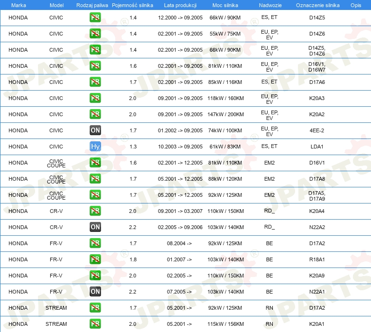The image size is (371, 332).
Task: Click STREAM model in K20A1 row
Action: pos(56,324)
